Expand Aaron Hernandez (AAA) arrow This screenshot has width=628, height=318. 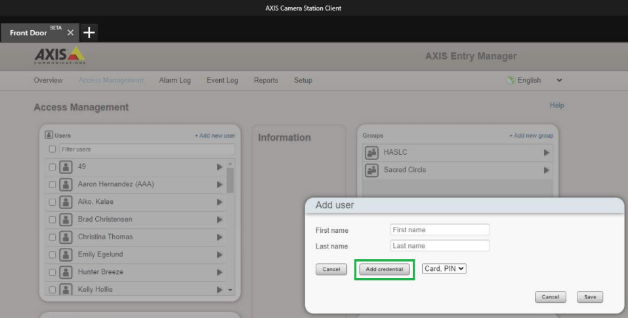(219, 184)
